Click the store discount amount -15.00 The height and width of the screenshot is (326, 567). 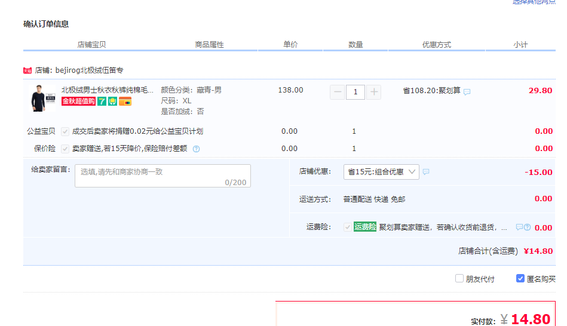pyautogui.click(x=538, y=173)
